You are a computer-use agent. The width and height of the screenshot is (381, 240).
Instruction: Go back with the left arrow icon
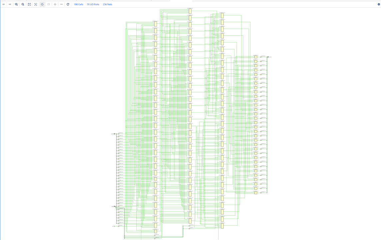click(3, 4)
